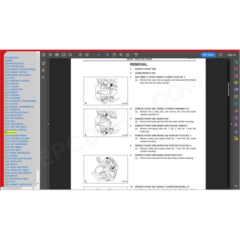Open BC BRAKE CONTROL bookmark

[17, 130]
